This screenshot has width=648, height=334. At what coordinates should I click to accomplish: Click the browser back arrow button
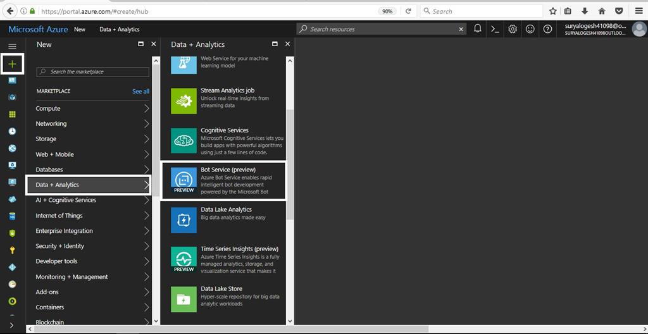(10, 11)
